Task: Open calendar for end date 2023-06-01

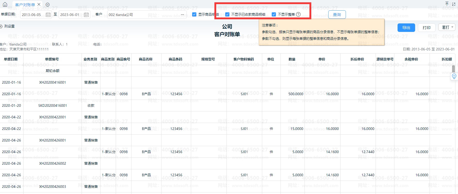Action: click(87, 15)
